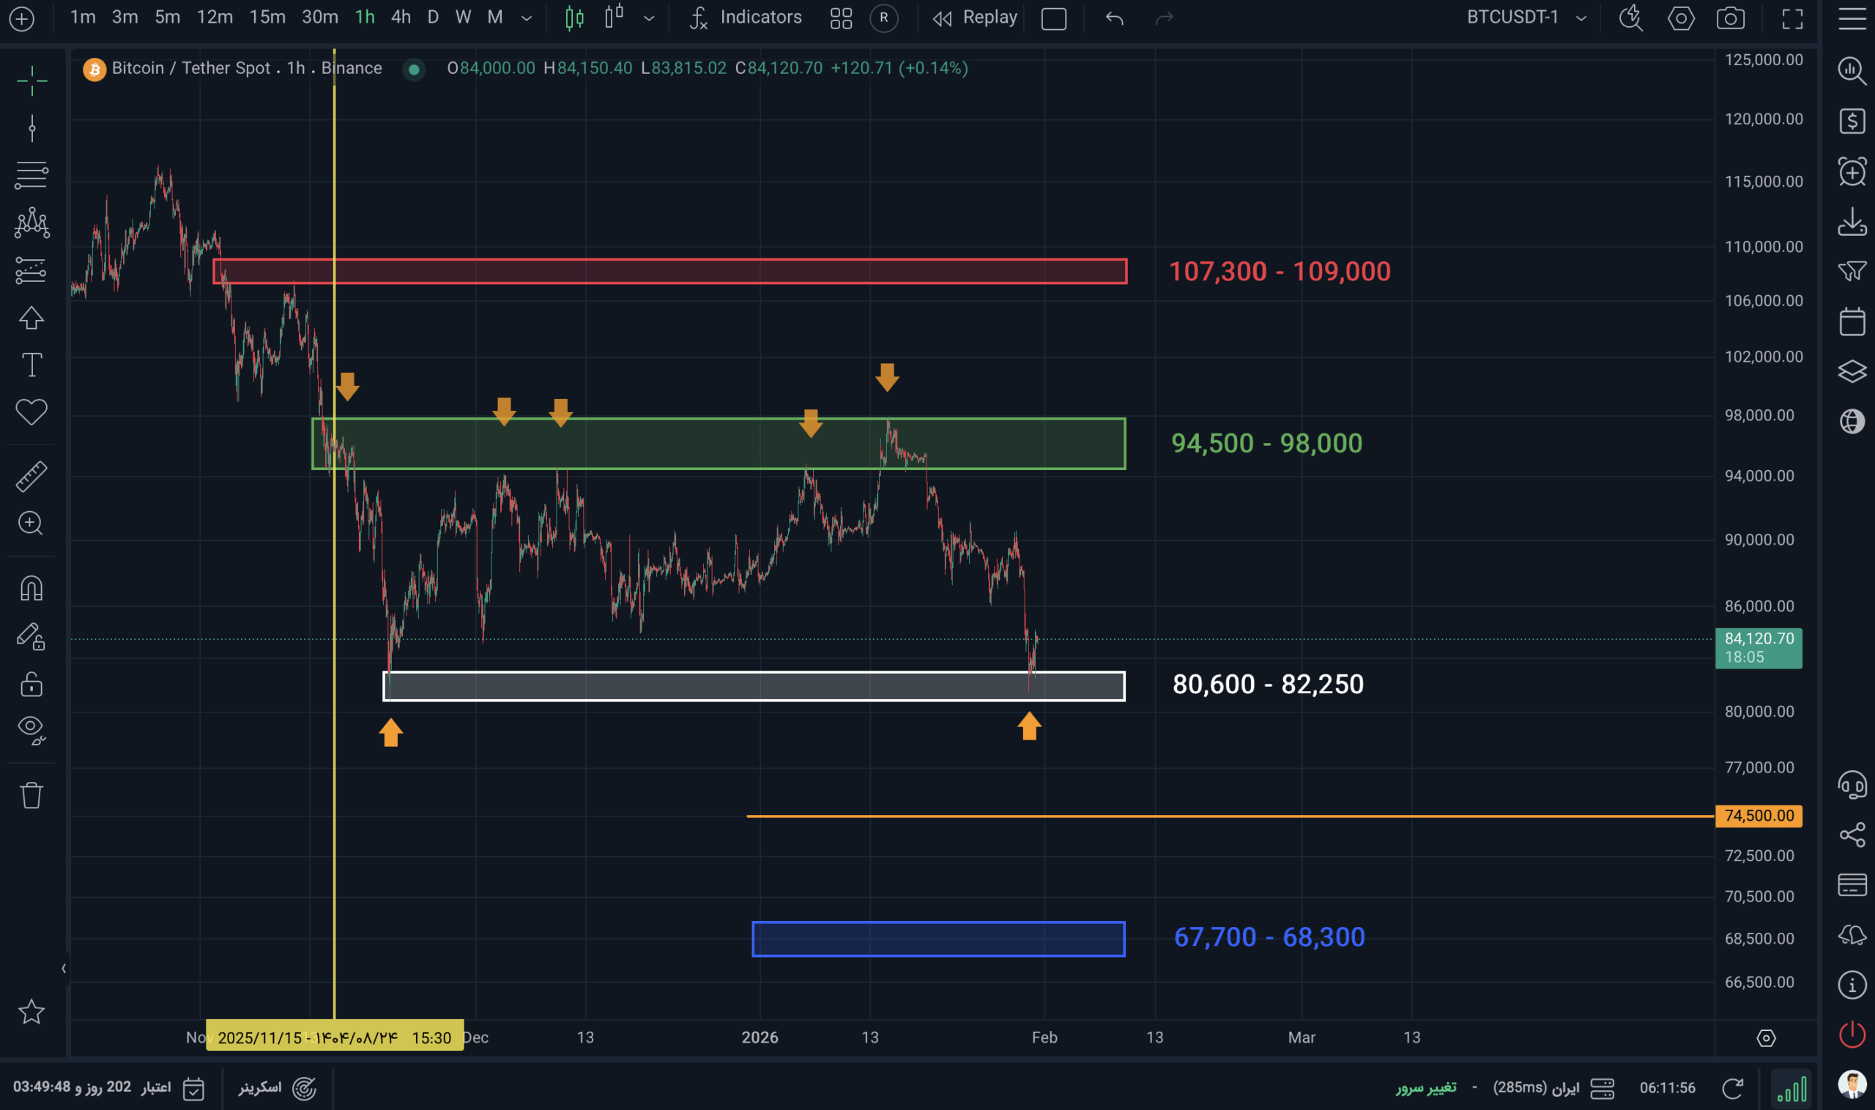Screen dimensions: 1875x1110
Task: Open the BTCUSDT-1 symbol dropdown
Action: (1526, 17)
